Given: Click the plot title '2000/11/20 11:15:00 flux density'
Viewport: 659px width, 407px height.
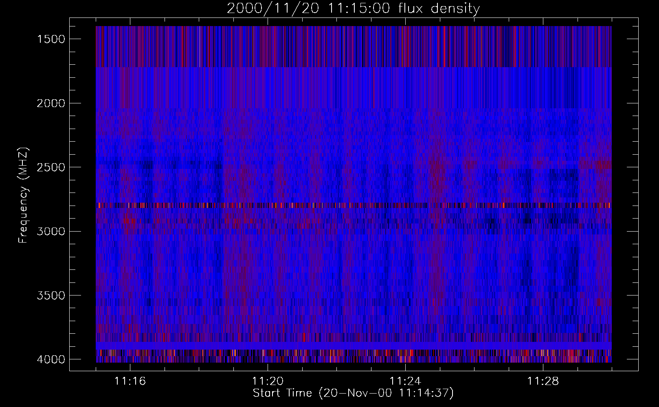Looking at the screenshot, I should coord(353,9).
